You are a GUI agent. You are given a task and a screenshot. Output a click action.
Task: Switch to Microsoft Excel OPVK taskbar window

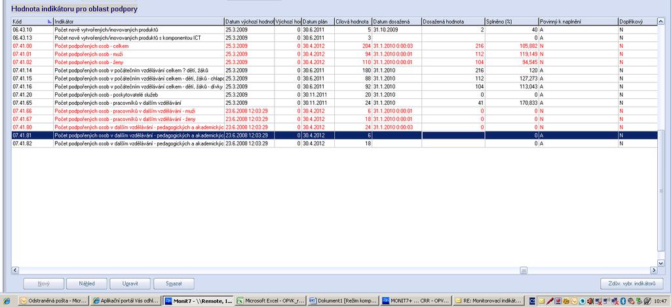(271, 301)
